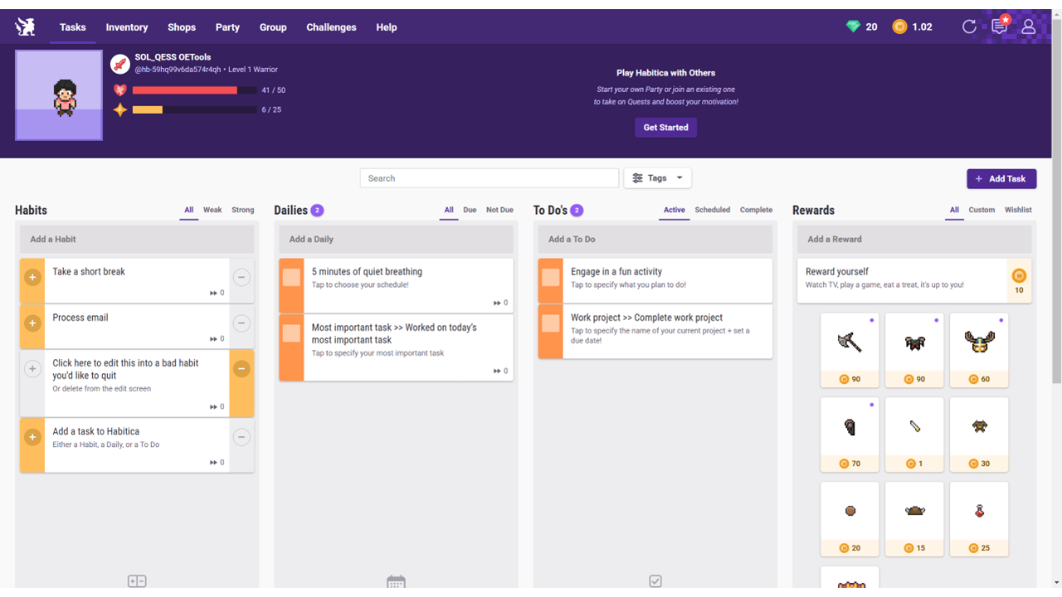
Task: Click the Habitica gryphon logo
Action: pyautogui.click(x=25, y=27)
